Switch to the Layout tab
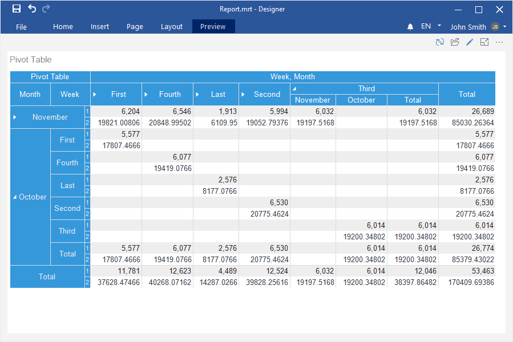Viewport: 513px width, 342px height. point(172,27)
